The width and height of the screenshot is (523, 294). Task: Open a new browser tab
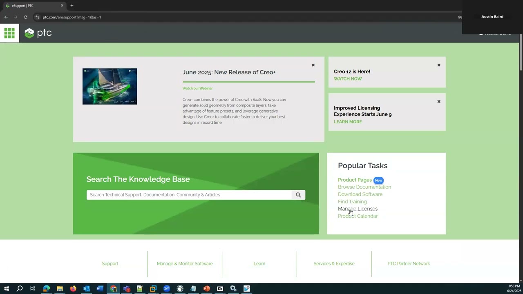(x=72, y=6)
